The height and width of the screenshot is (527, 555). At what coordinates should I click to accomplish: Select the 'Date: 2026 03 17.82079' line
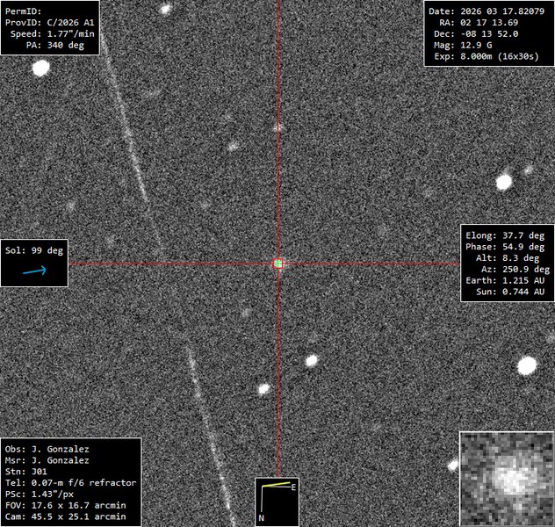(x=487, y=11)
